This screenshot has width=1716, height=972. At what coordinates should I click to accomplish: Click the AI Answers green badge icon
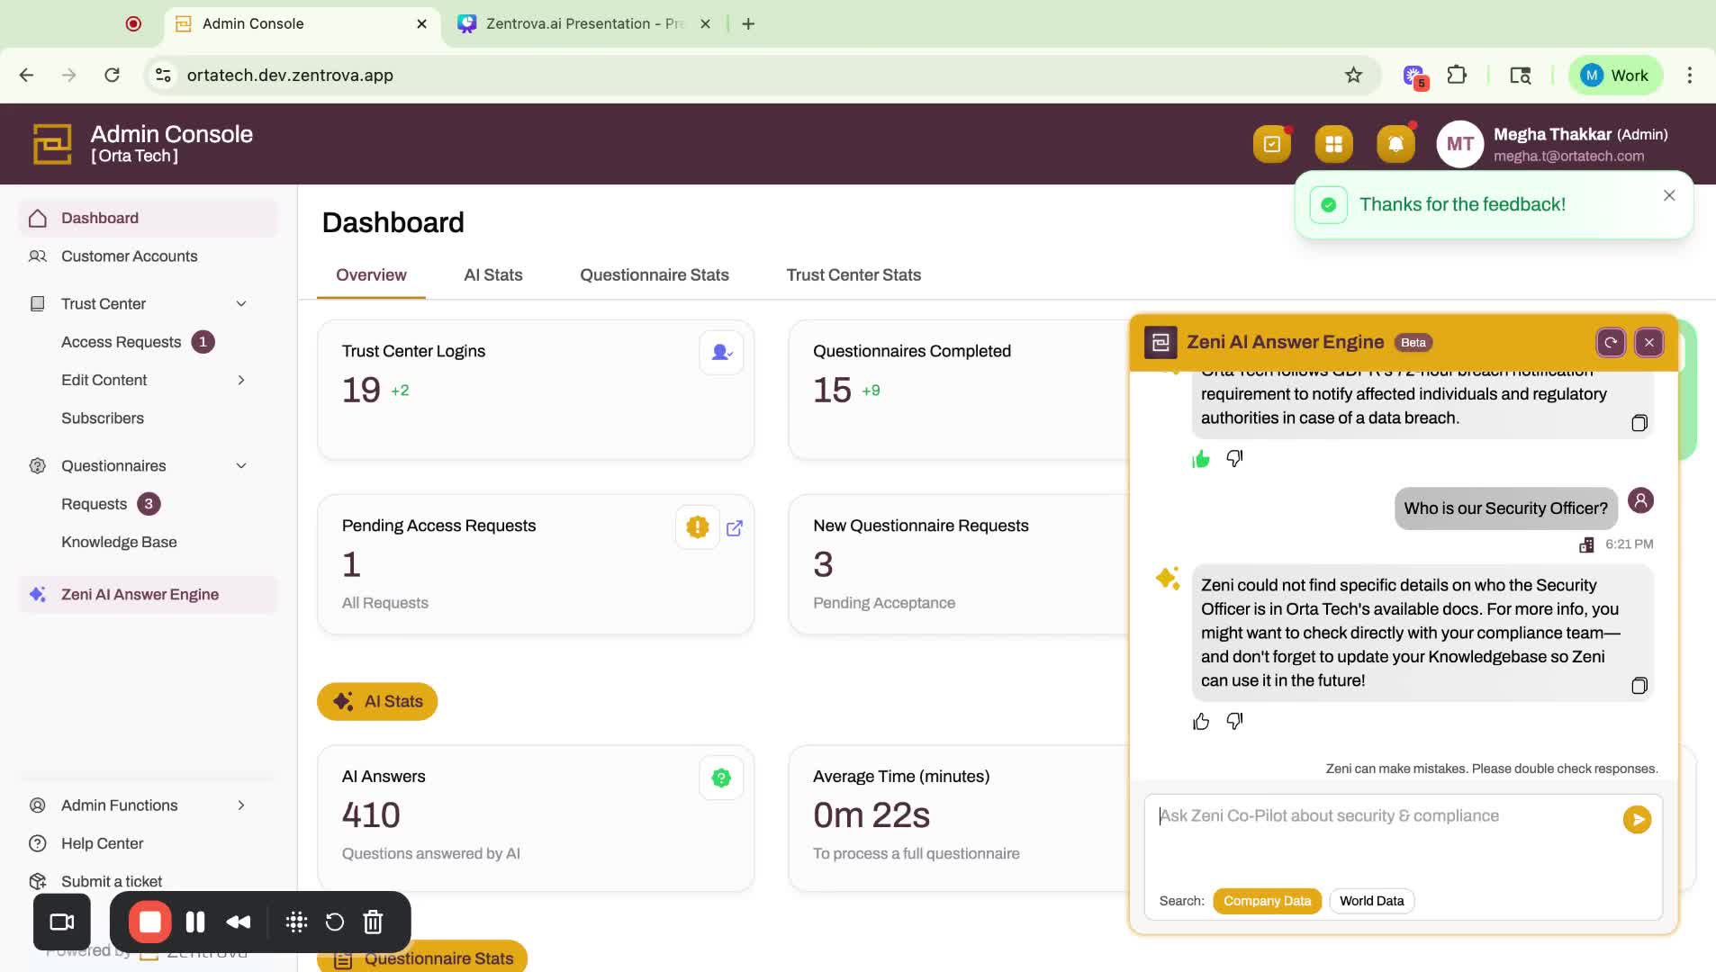(x=721, y=778)
